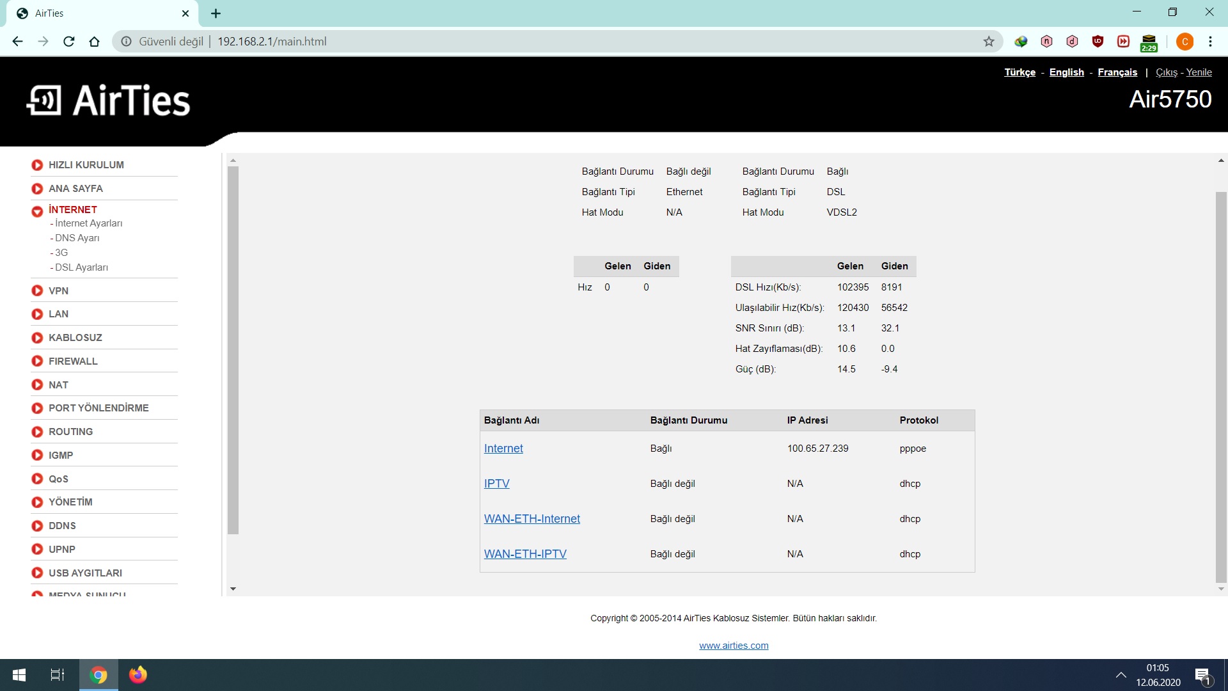Expand the NAT menu arrow icon

click(37, 385)
